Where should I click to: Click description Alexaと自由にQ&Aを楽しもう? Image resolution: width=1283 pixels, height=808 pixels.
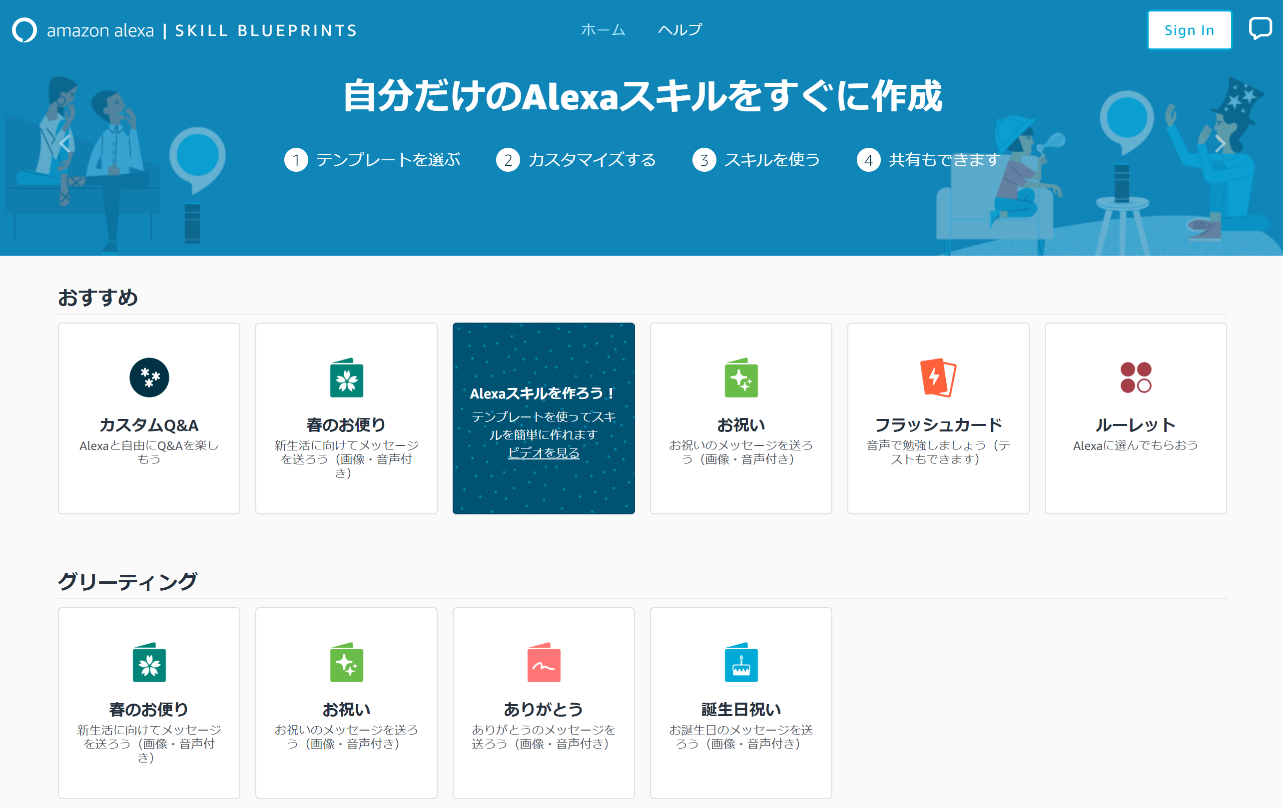pos(149,452)
